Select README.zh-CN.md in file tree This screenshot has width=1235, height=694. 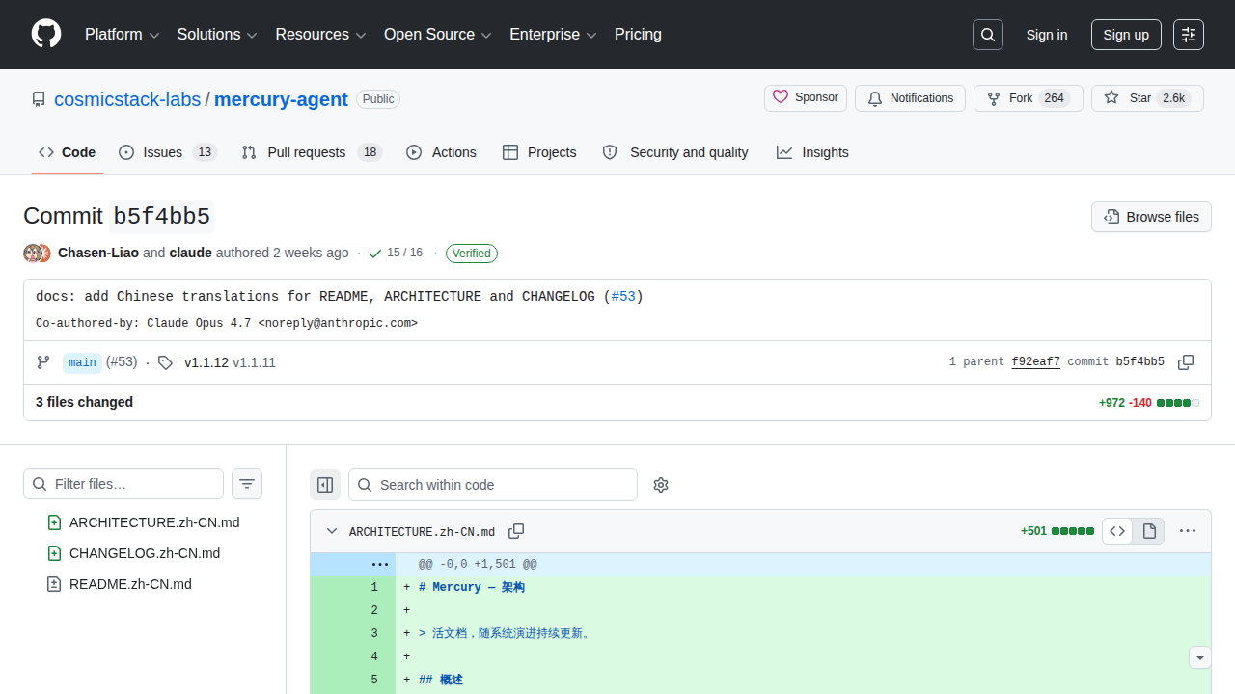click(x=130, y=584)
